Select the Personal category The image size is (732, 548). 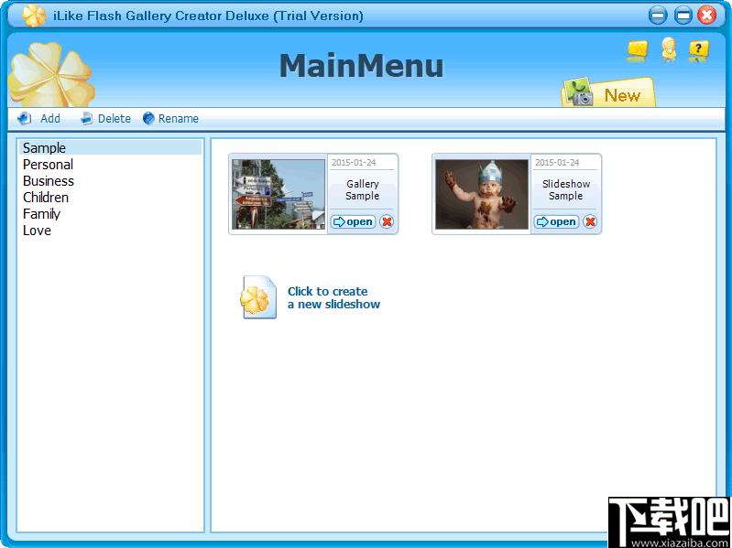click(x=111, y=165)
